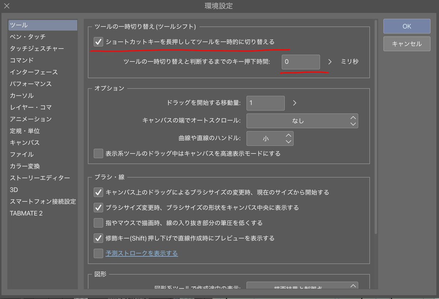Select カラー変換 category
This screenshot has width=439, height=299.
click(x=43, y=166)
